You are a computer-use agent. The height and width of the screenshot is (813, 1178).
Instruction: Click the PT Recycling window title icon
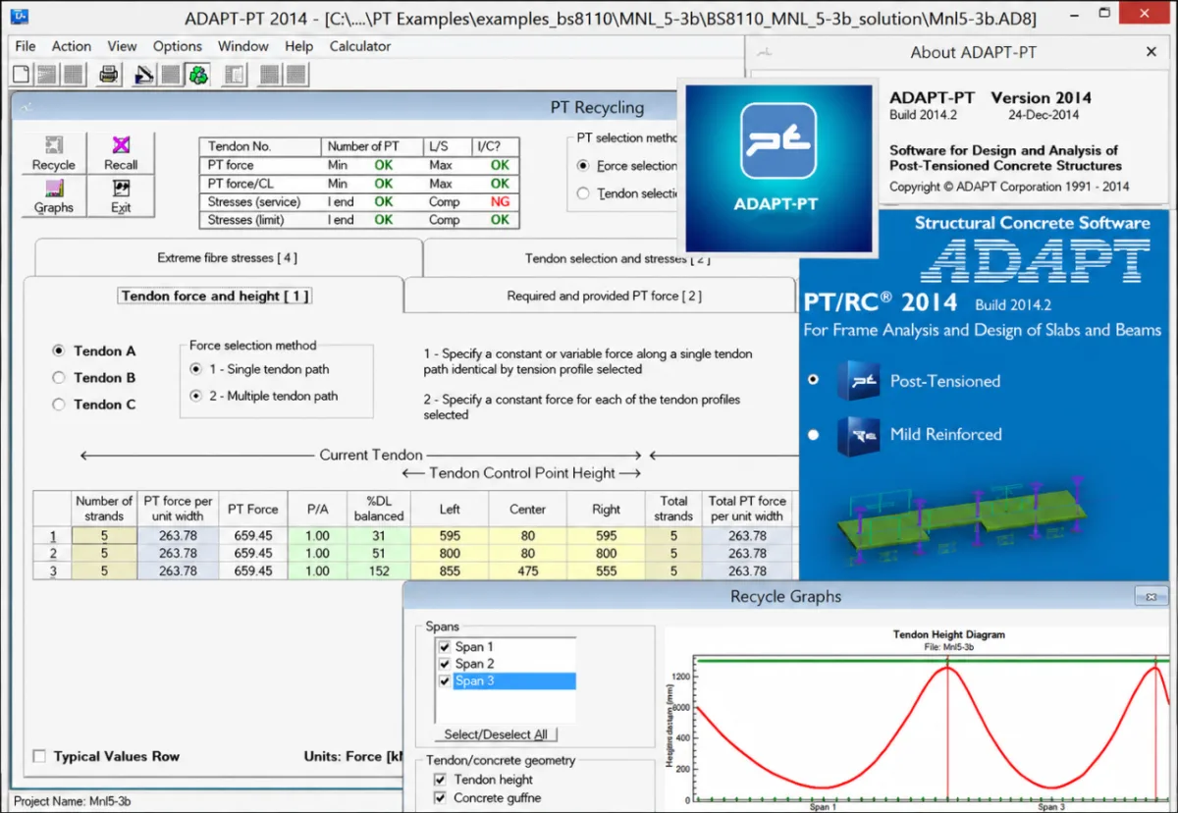(25, 107)
